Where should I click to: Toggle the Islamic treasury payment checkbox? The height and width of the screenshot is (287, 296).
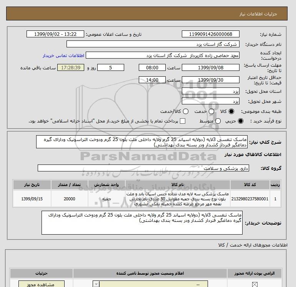183,121
